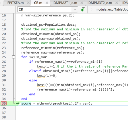Image resolution: width=128 pixels, height=120 pixels.
Task: Click line number 31 in the gutter
Action: click(x=4, y=85)
